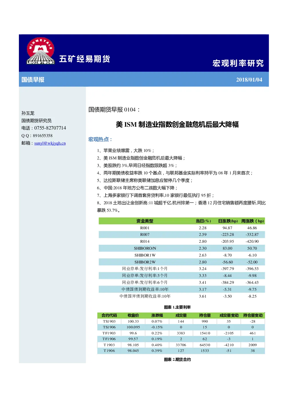Select item 5 about 达拉斯联储主席
This screenshot has width=284, height=403.
coord(145,180)
